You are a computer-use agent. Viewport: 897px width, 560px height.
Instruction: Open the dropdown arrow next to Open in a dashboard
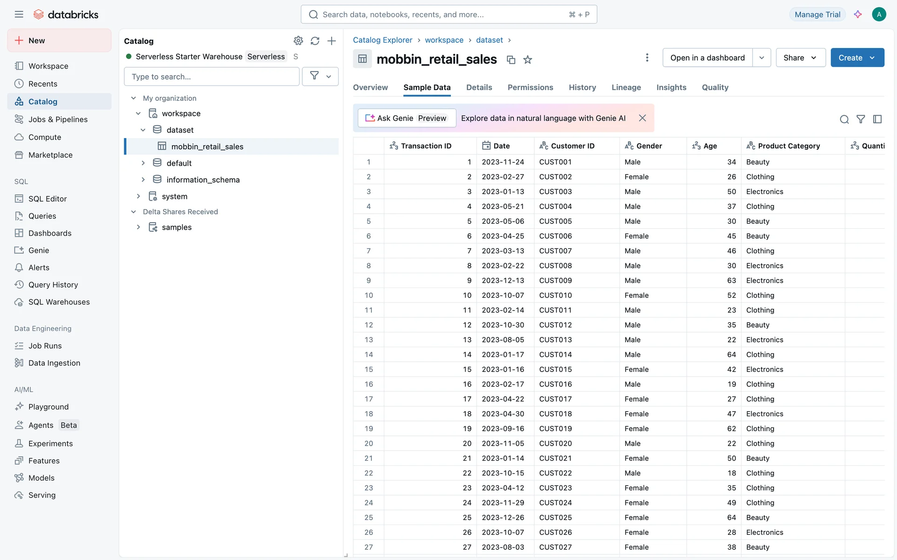[762, 57]
